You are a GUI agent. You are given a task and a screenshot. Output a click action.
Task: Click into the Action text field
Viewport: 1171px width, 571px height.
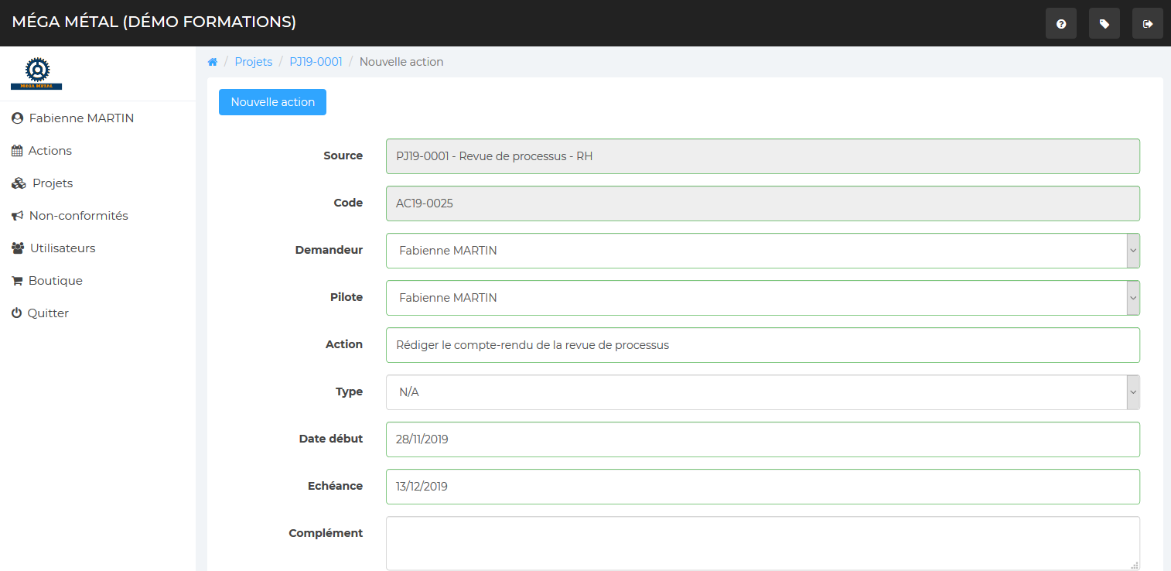(x=762, y=345)
